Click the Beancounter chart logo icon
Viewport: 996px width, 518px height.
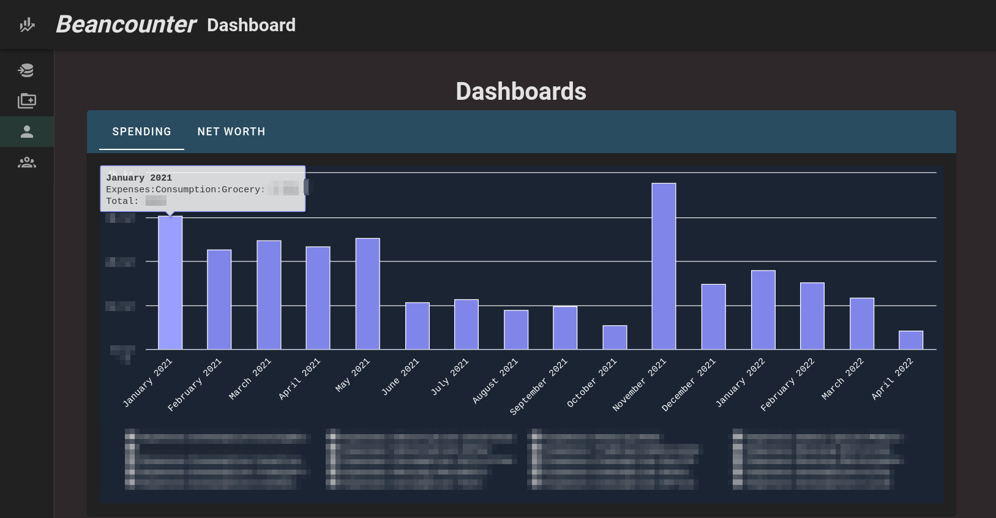pyautogui.click(x=27, y=25)
